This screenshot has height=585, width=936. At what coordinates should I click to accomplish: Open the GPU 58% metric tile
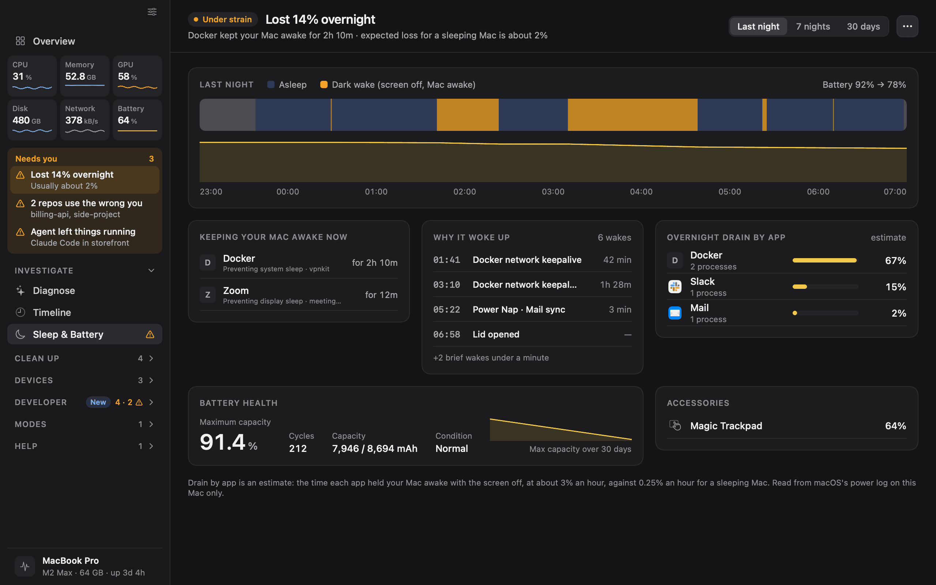(x=137, y=76)
